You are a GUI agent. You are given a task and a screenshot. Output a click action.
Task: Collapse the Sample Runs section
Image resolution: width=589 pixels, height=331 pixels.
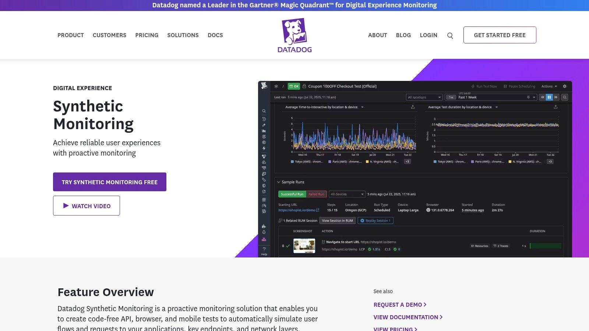[279, 182]
